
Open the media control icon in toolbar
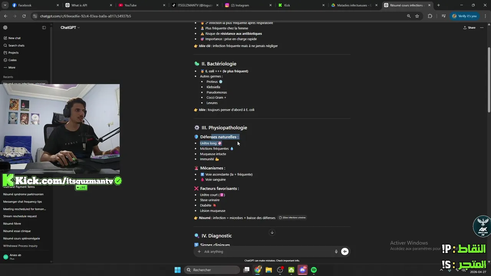443,16
